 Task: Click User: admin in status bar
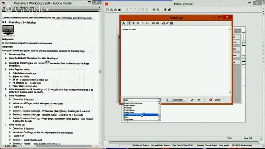pyautogui.click(x=224, y=145)
